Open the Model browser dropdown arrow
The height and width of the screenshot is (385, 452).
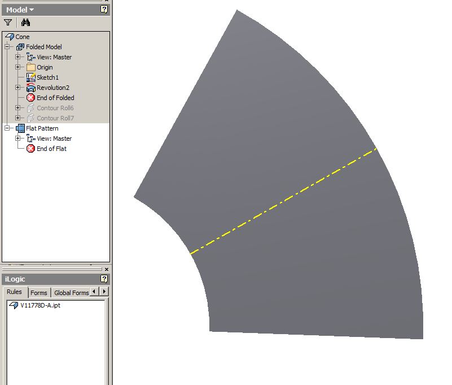32,10
